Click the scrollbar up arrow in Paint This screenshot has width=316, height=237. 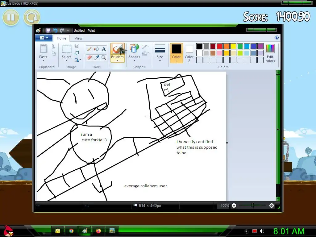(x=278, y=73)
